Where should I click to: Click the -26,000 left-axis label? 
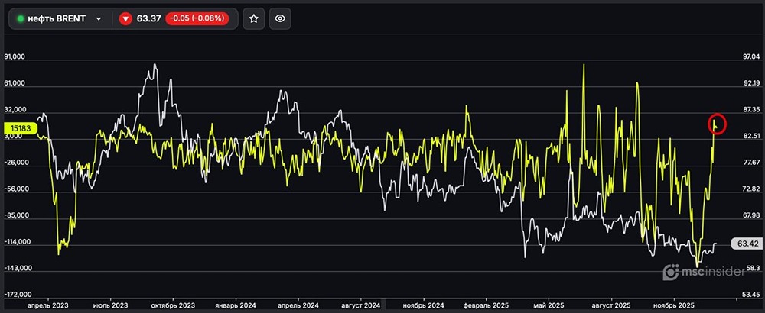15,163
